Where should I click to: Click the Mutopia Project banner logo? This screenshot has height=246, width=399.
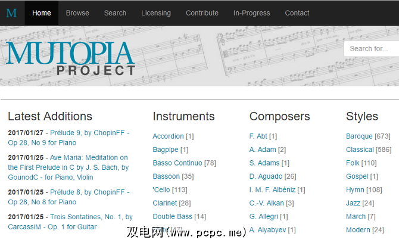pyautogui.click(x=71, y=58)
